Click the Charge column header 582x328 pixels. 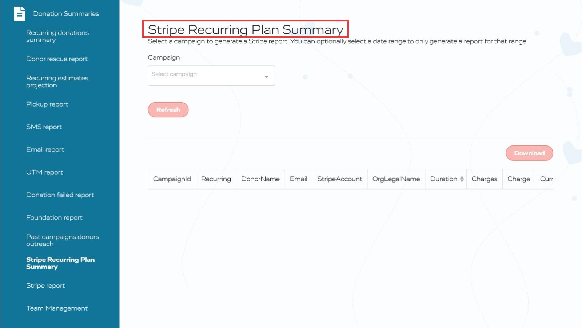point(518,179)
